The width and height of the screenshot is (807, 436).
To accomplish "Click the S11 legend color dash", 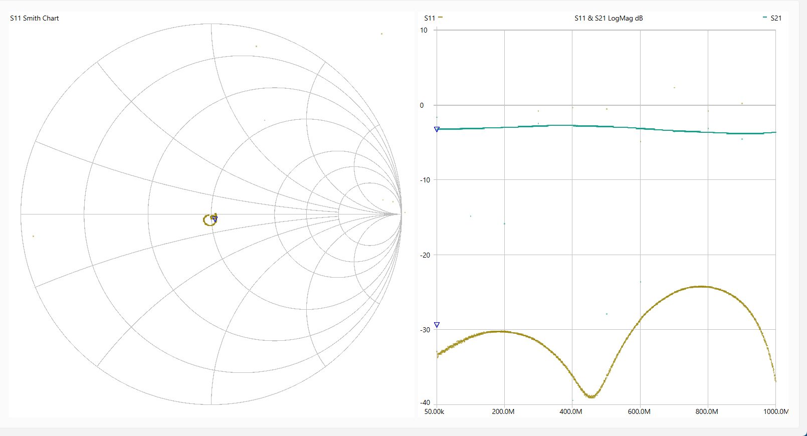I will 440,18.
